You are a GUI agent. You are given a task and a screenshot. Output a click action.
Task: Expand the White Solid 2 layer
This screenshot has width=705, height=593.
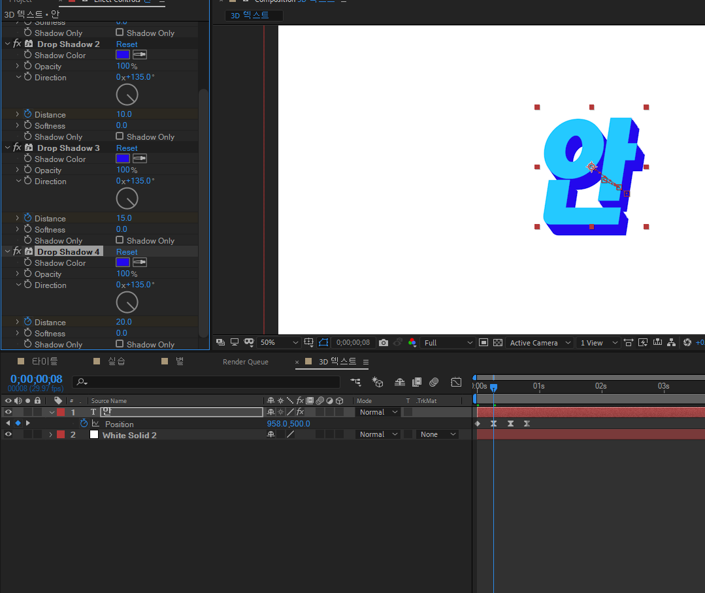(x=50, y=434)
